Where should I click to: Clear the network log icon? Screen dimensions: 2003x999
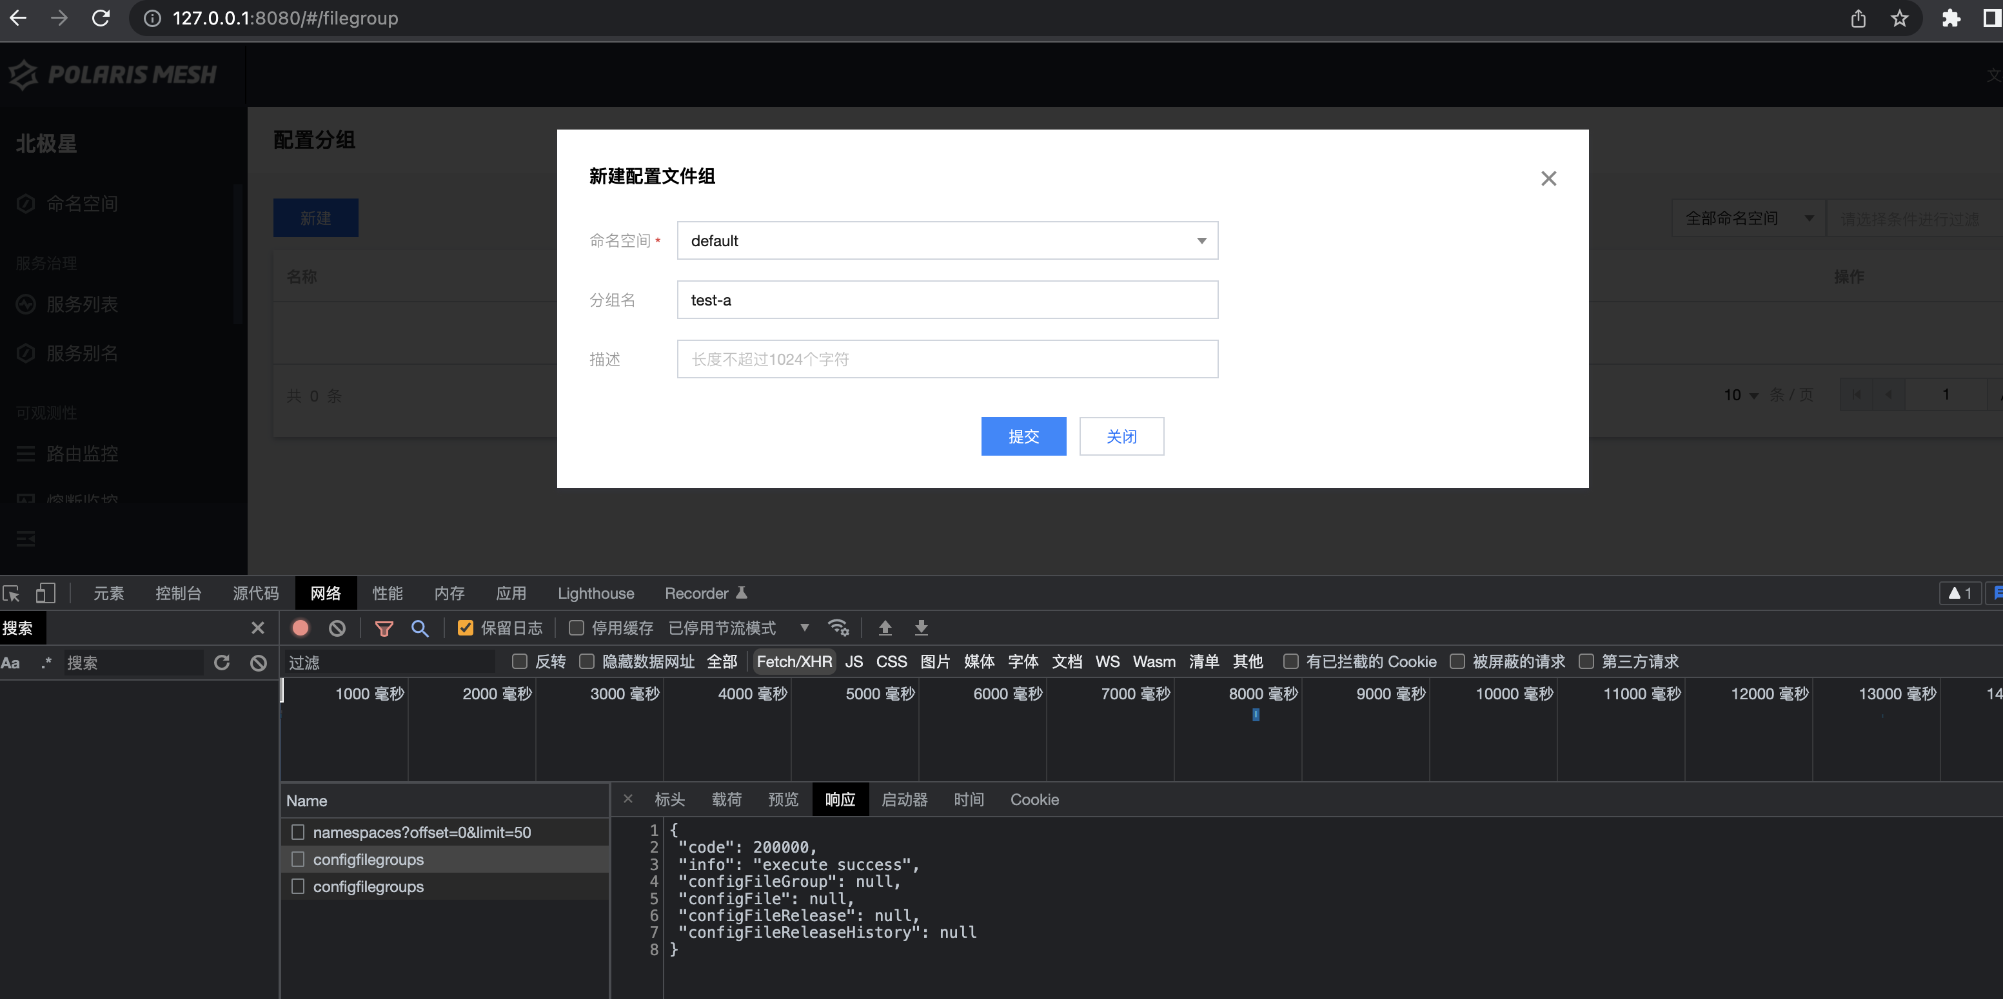pos(337,628)
